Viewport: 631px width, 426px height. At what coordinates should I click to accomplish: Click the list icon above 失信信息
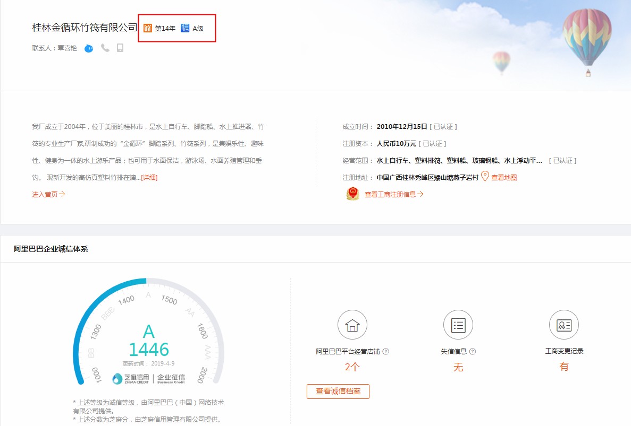click(458, 325)
